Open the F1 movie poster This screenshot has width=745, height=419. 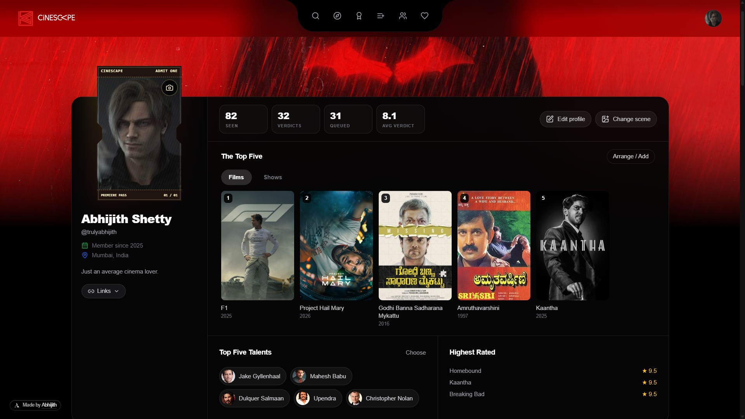click(x=258, y=246)
